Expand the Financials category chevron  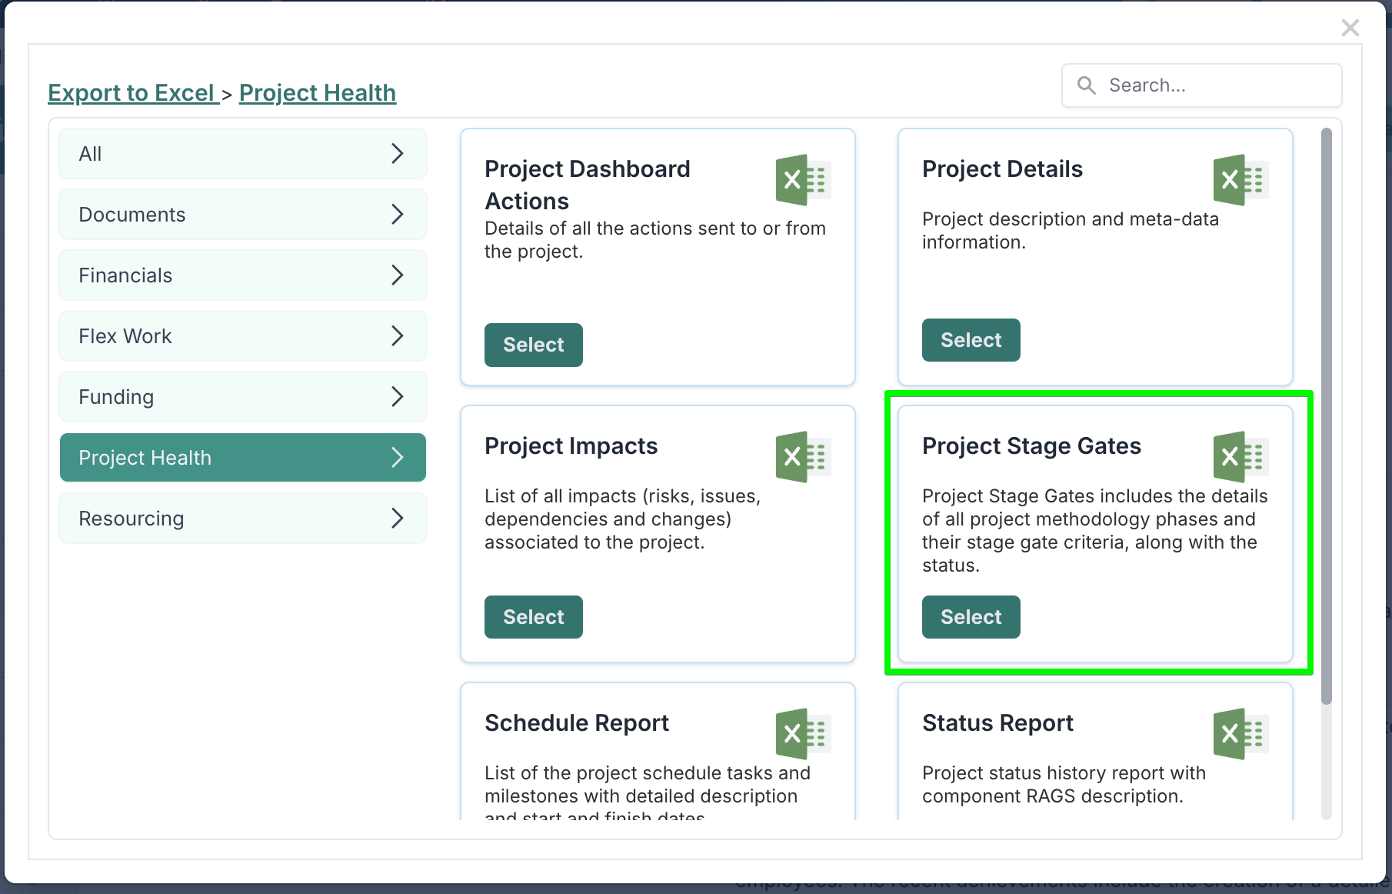pyautogui.click(x=398, y=275)
